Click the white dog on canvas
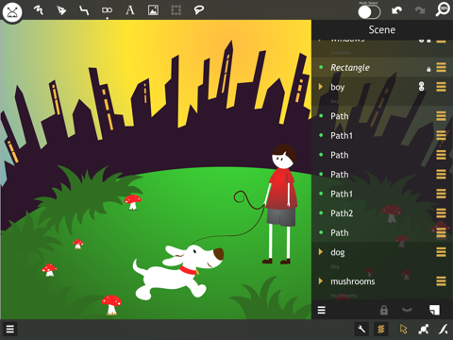This screenshot has width=453, height=340. click(x=176, y=272)
